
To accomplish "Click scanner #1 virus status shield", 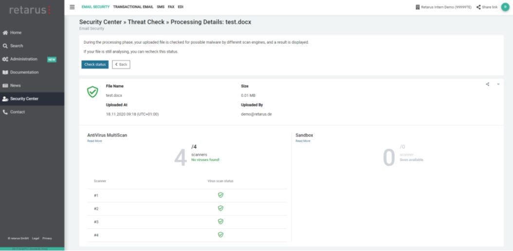I will click(220, 195).
